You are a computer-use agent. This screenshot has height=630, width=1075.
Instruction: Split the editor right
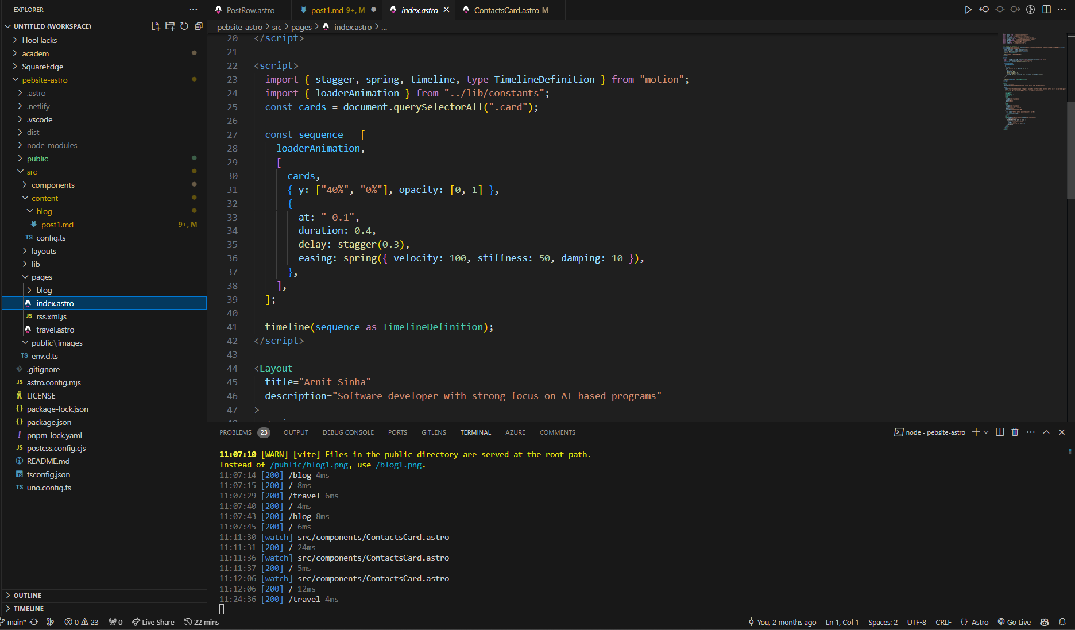point(1046,10)
